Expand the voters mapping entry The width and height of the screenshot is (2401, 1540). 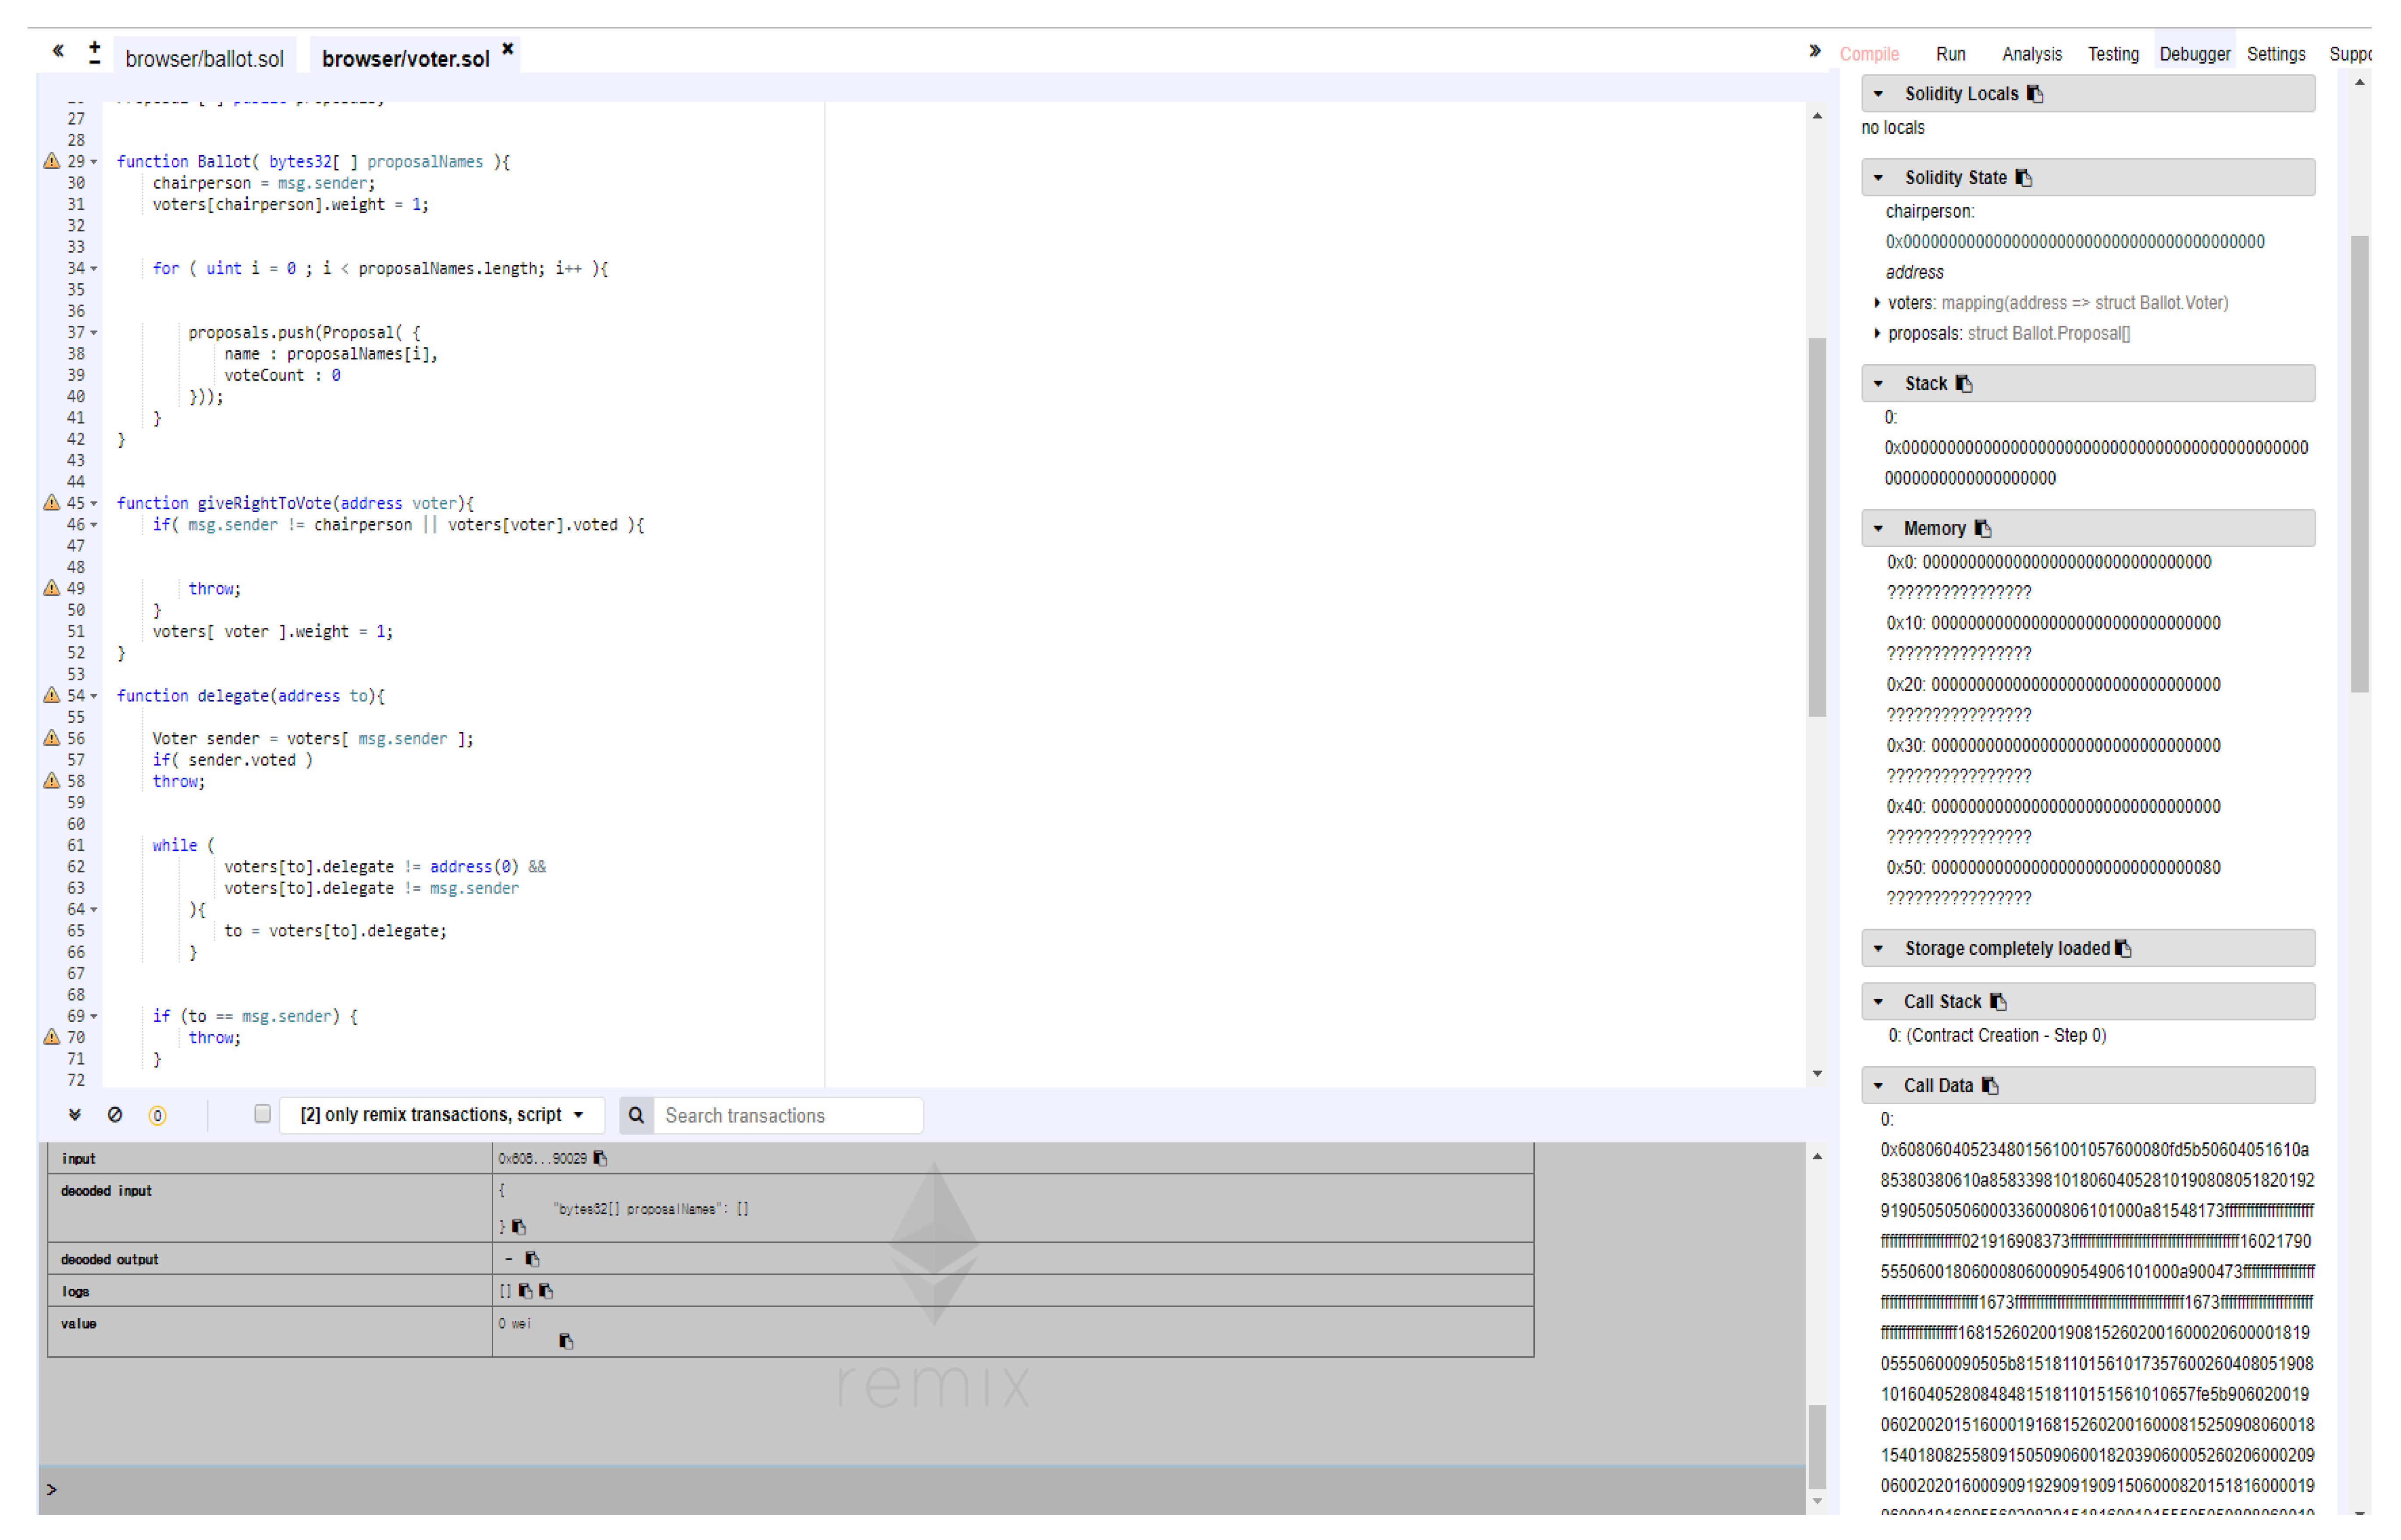(x=1877, y=303)
